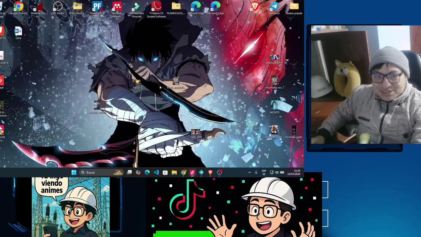Open Microsoft Store from the taskbar
This screenshot has width=421, height=237.
(165, 172)
